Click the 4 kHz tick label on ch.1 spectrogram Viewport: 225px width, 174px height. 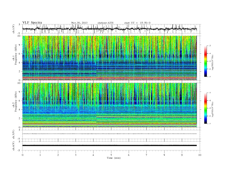click(x=20, y=63)
